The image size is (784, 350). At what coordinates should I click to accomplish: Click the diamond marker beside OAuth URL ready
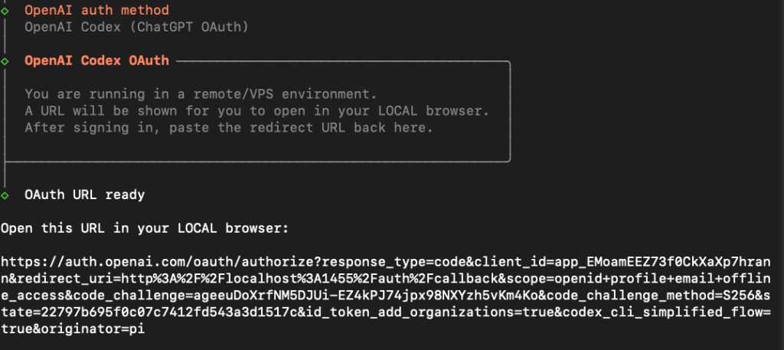[5, 195]
